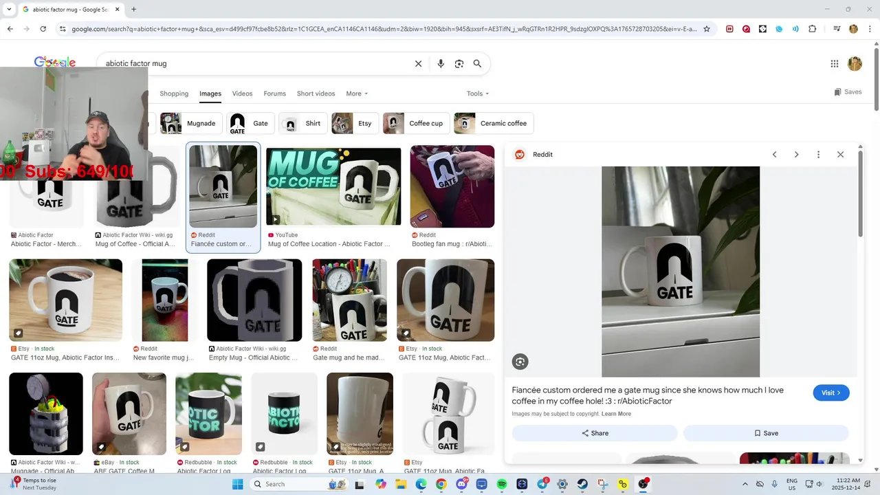Open the Windows Start menu
Image resolution: width=880 pixels, height=495 pixels.
tap(238, 484)
